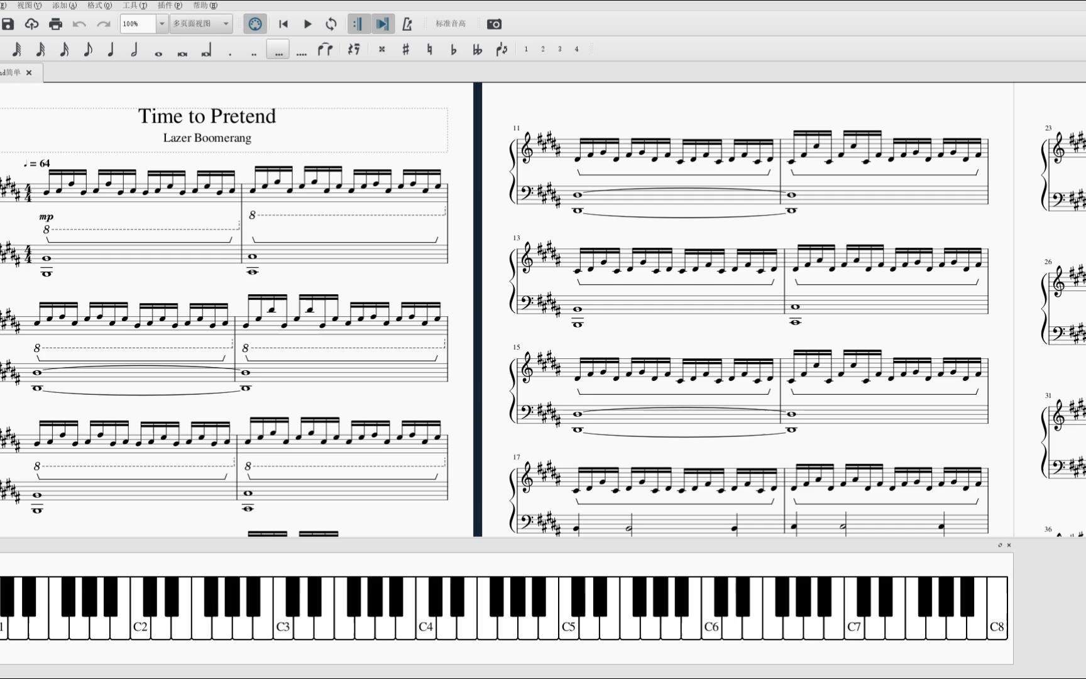Image resolution: width=1086 pixels, height=679 pixels.
Task: Start playback of the score
Action: [308, 24]
